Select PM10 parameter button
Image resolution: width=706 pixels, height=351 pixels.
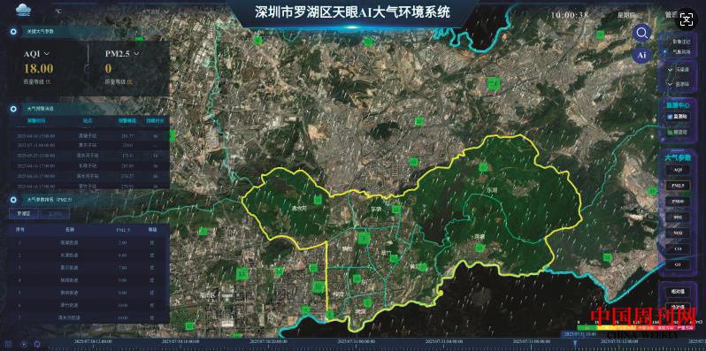[677, 202]
